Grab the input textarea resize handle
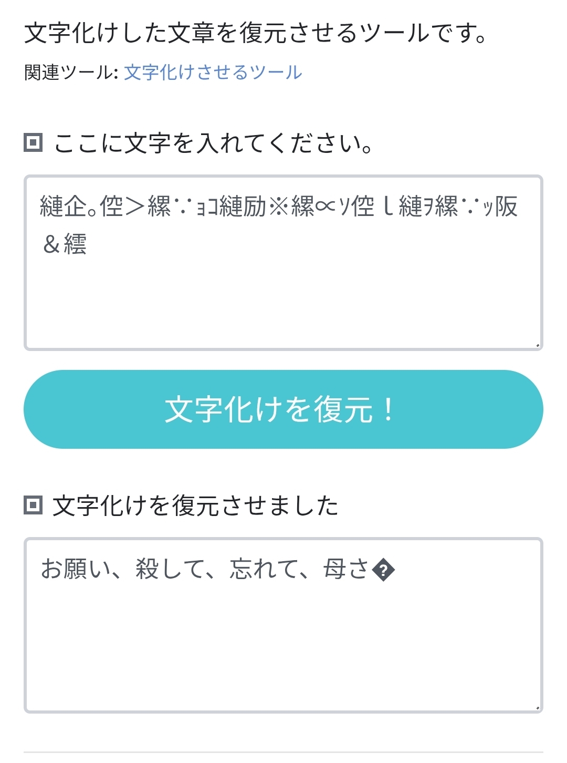This screenshot has width=567, height=763. (x=537, y=345)
